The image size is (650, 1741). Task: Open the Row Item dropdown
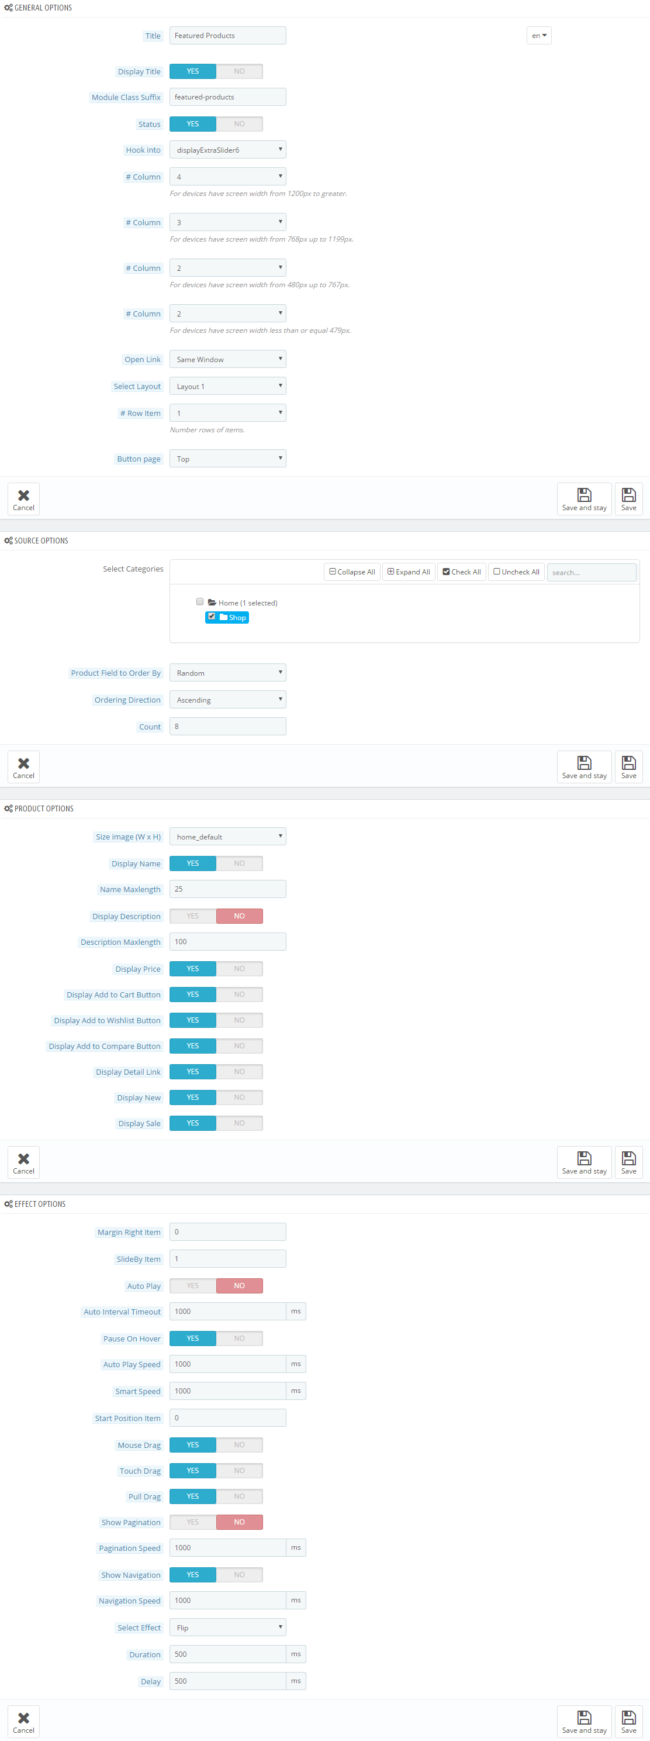[x=227, y=413]
